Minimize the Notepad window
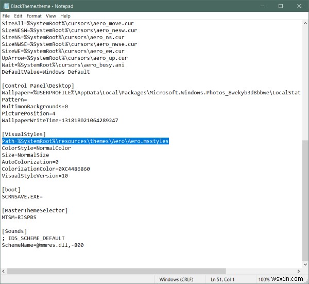The width and height of the screenshot is (309, 284). coord(262,6)
